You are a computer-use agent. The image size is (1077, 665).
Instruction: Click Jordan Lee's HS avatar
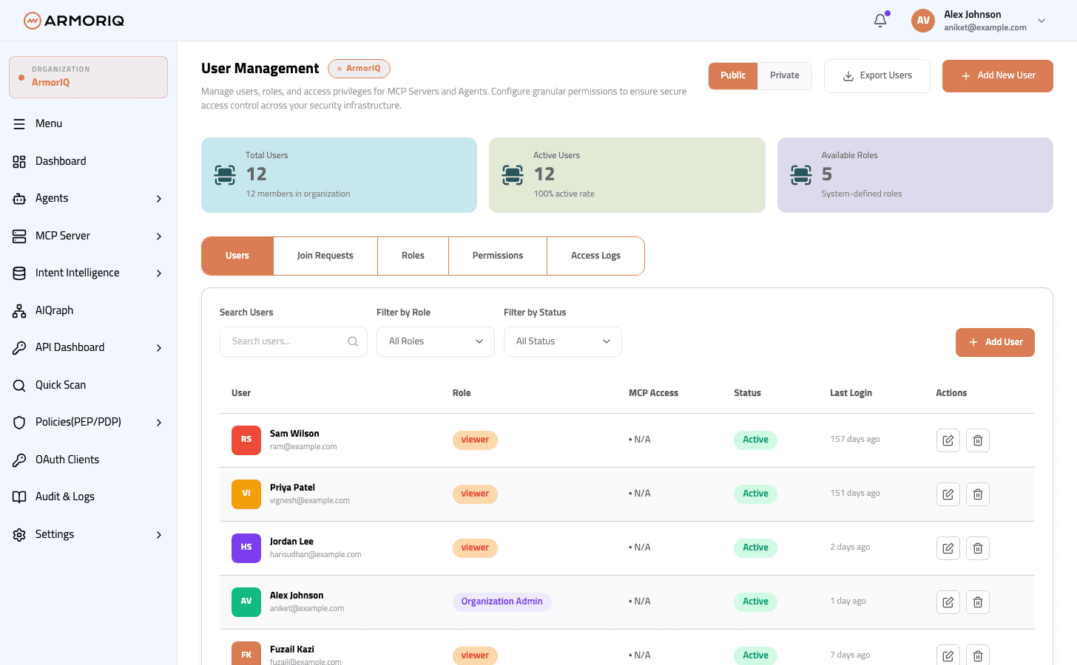(x=246, y=548)
